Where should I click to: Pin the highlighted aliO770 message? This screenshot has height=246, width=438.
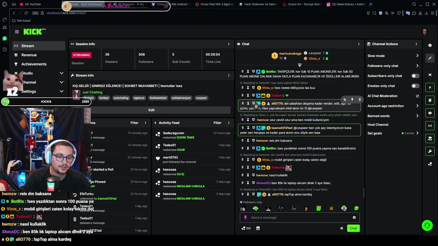(352, 100)
